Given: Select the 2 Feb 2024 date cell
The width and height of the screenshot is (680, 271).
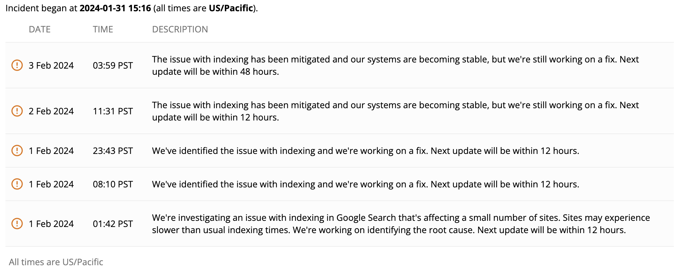Looking at the screenshot, I should click(x=51, y=111).
